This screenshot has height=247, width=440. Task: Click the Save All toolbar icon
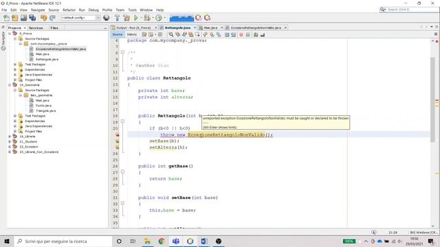point(32,18)
